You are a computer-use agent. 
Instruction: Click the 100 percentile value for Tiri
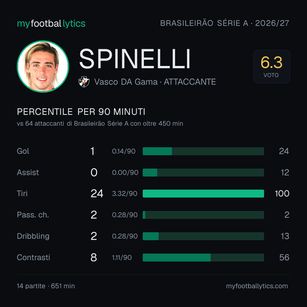click(x=282, y=194)
